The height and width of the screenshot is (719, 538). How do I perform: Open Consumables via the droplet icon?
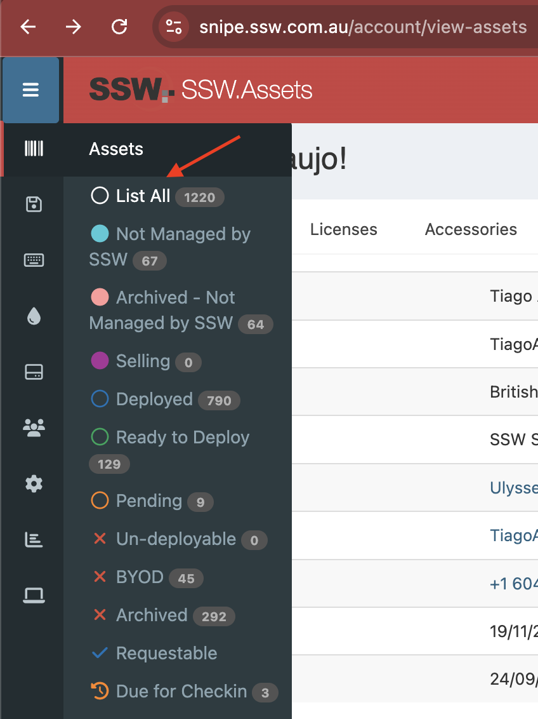tap(34, 316)
